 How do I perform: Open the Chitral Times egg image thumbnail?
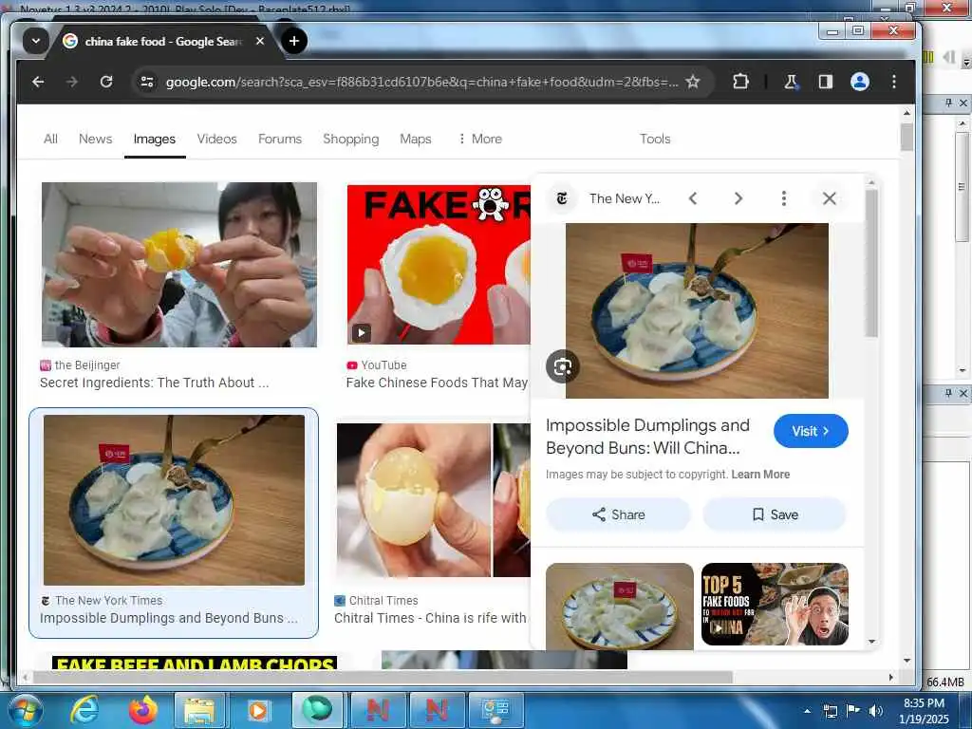pyautogui.click(x=433, y=501)
